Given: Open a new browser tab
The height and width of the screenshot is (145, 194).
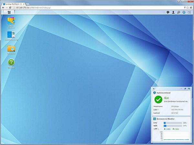Looking at the screenshot, I should (x=27, y=4).
